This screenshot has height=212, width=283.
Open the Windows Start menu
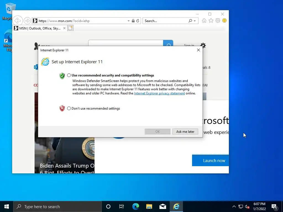tap(7, 206)
